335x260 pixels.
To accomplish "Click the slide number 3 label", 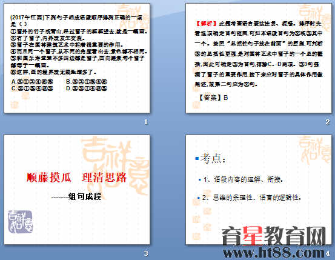I will pos(146,253).
